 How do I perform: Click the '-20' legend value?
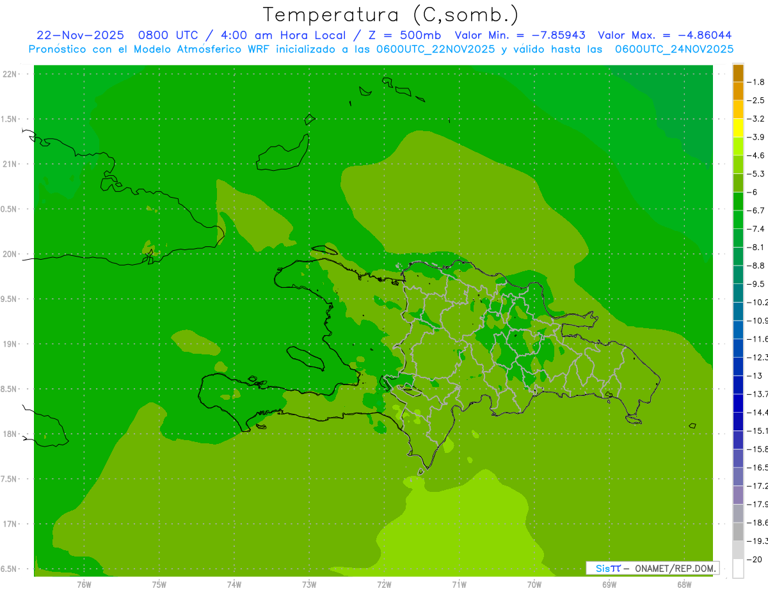coord(755,559)
